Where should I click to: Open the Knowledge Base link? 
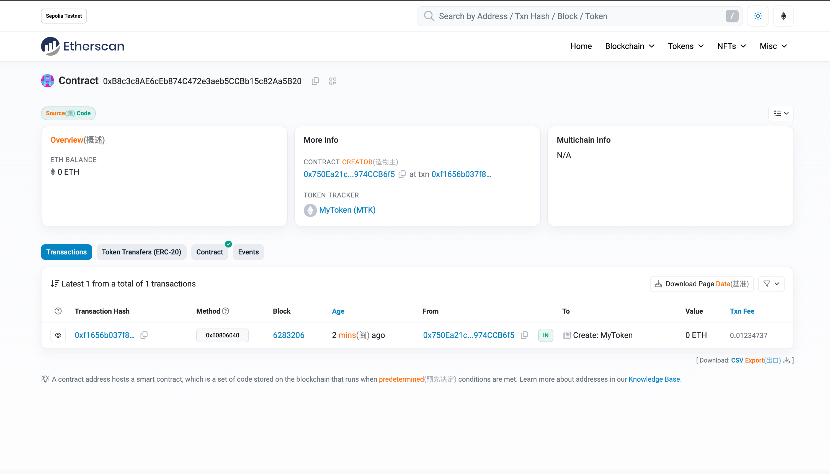tap(654, 379)
